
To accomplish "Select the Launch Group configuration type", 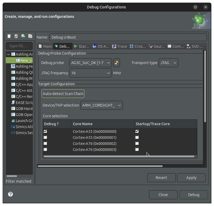I will pyautogui.click(x=22, y=121).
